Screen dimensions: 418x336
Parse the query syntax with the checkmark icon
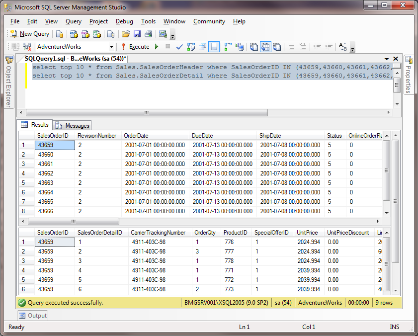pyautogui.click(x=180, y=46)
